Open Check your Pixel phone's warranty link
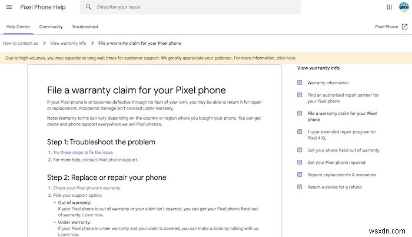 point(87,187)
